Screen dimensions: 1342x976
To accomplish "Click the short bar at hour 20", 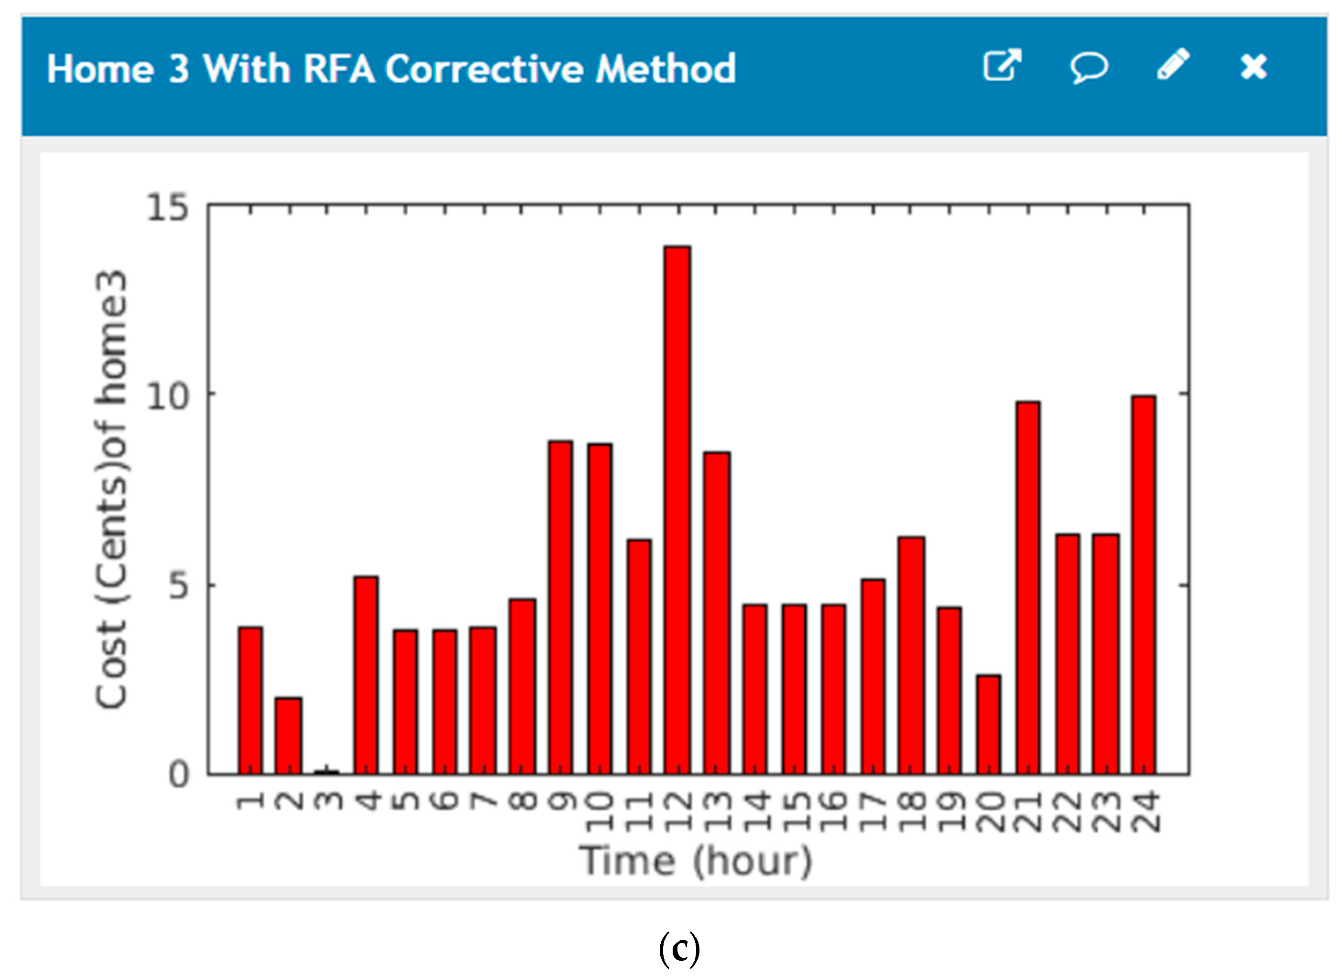I will click(x=989, y=724).
